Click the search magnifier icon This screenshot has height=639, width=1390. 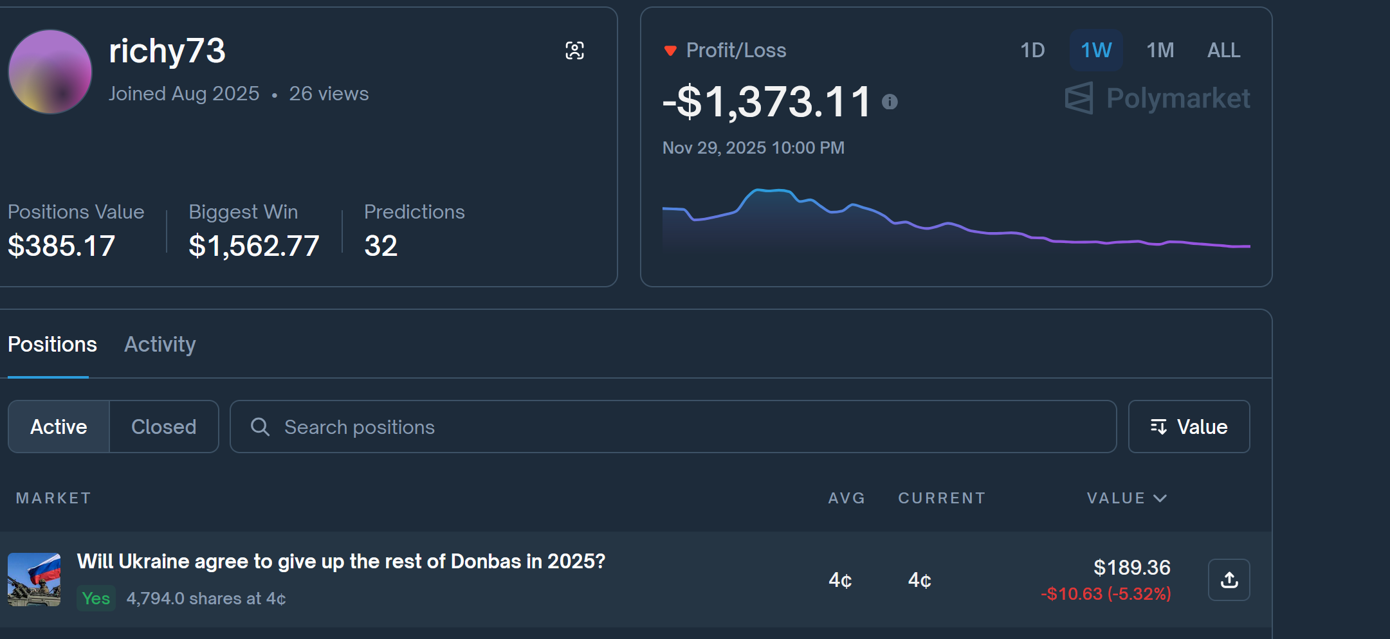(260, 427)
